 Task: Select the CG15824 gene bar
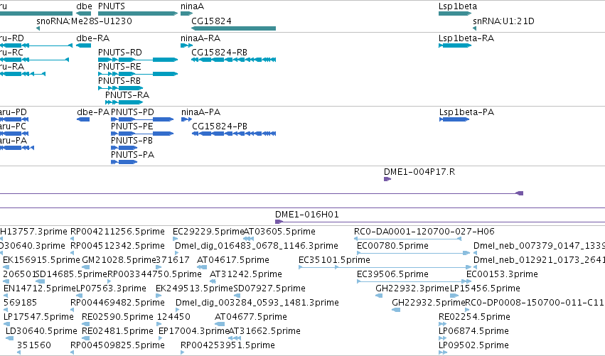pos(233,28)
